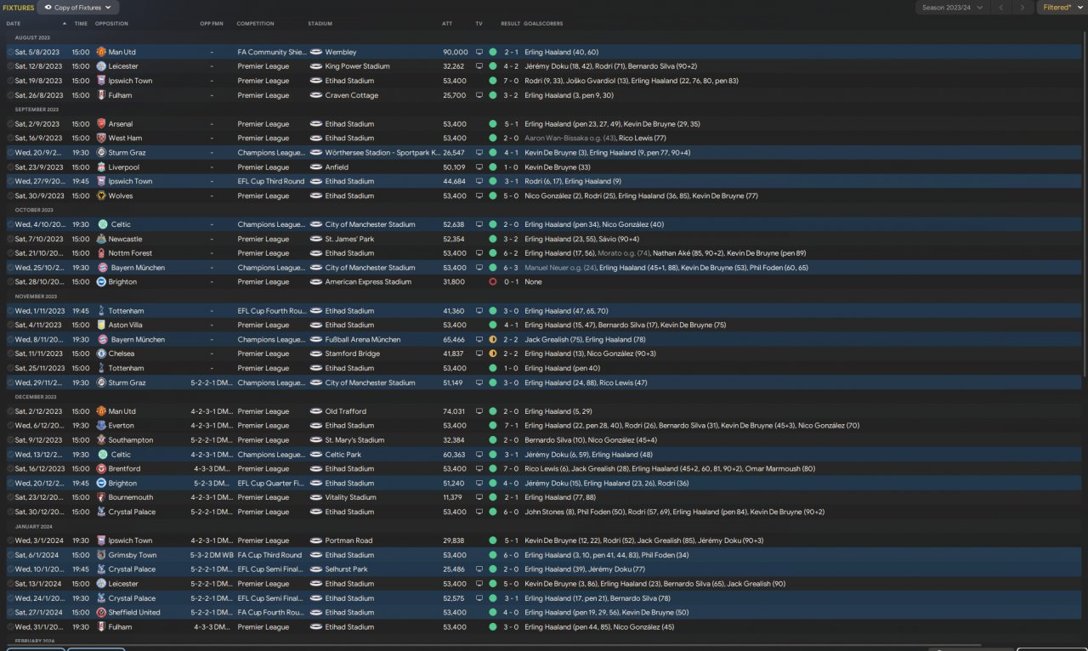Screen dimensions: 1088x651
Task: Click the RESULT column header
Action: coord(510,24)
